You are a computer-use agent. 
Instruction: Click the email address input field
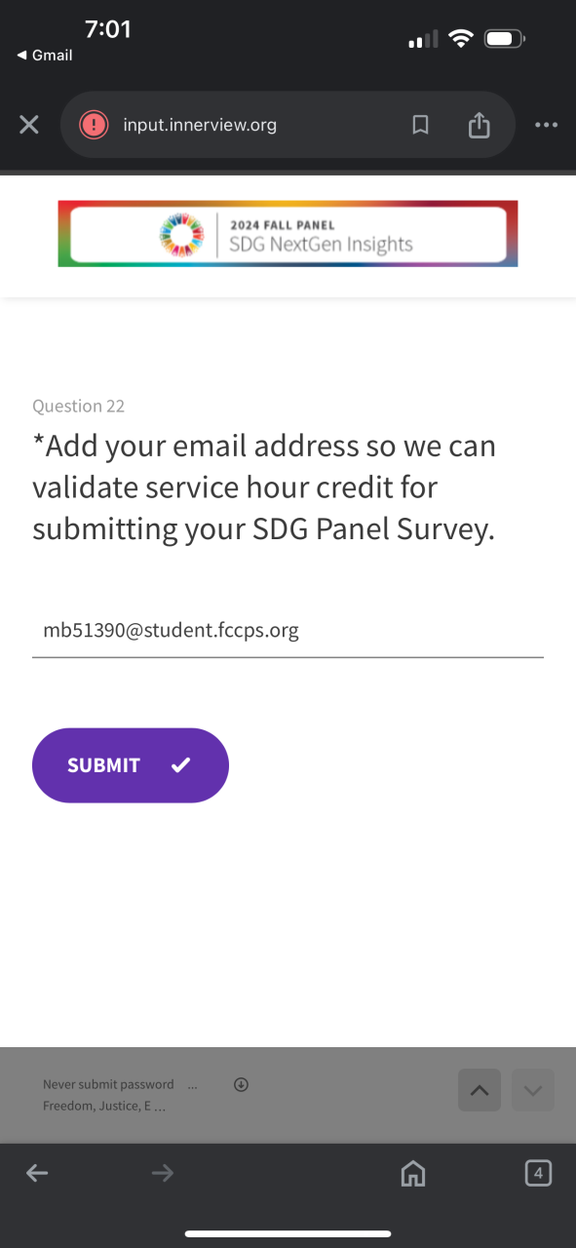tap(288, 631)
